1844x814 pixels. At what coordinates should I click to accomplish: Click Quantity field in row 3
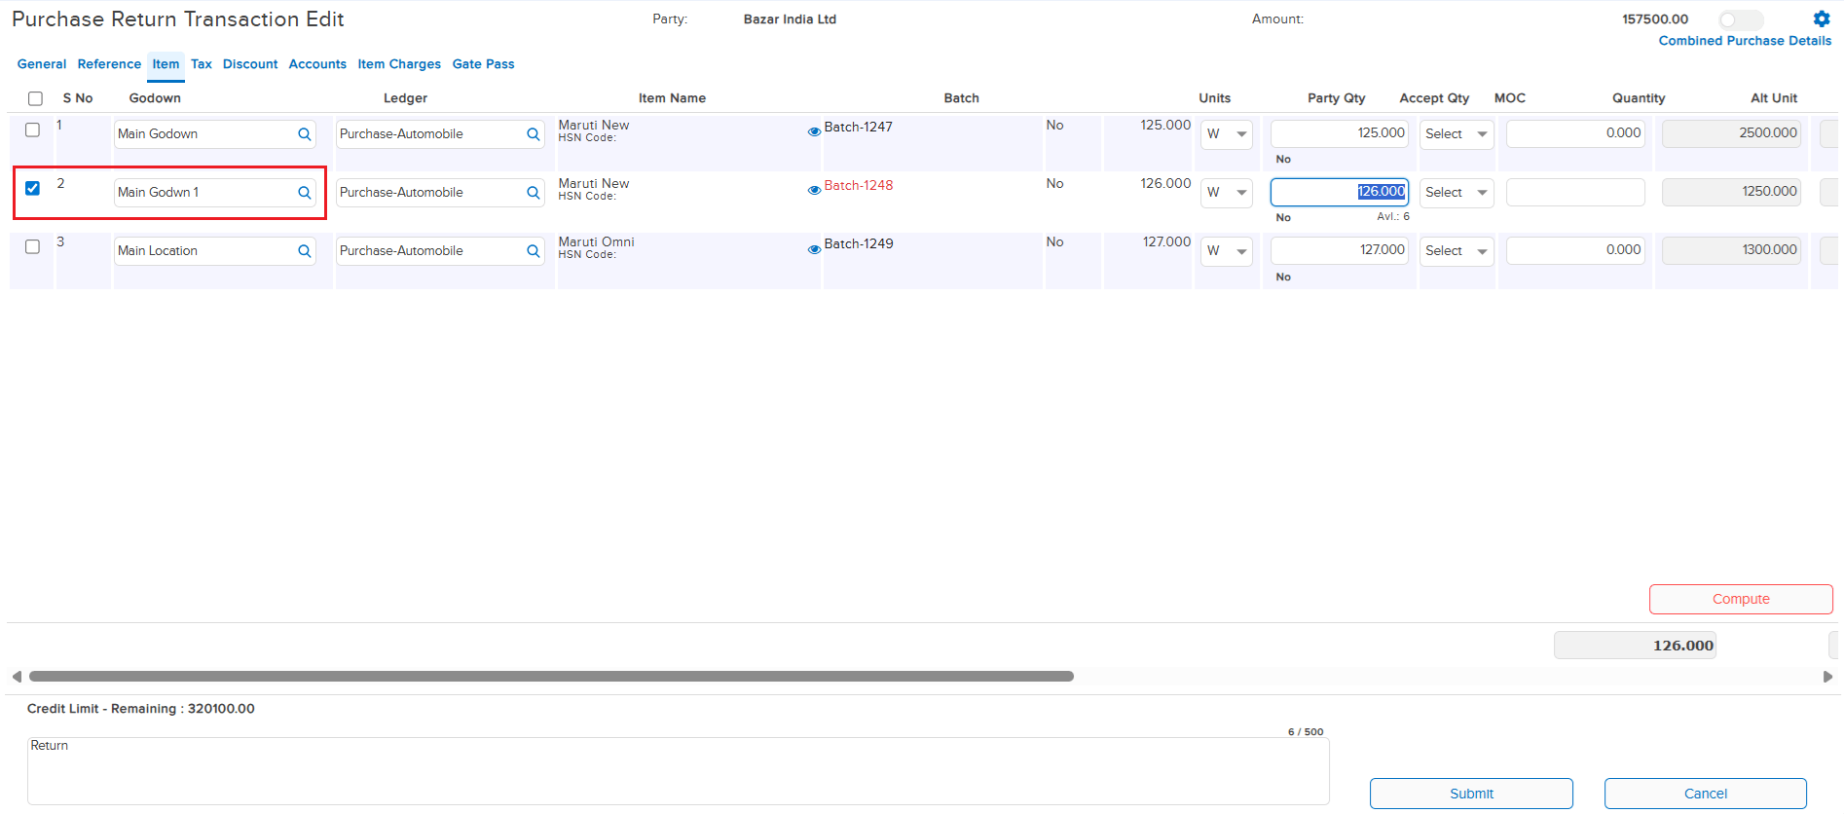[1575, 250]
